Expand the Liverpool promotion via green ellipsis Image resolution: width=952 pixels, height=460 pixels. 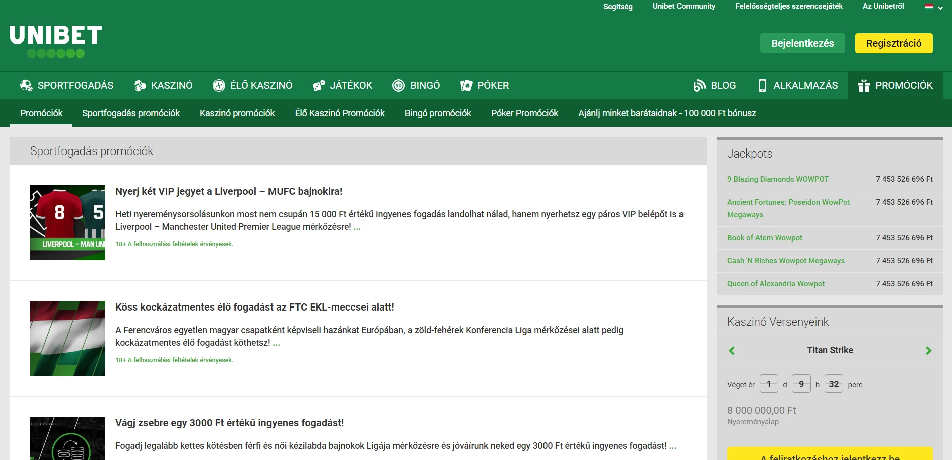tap(357, 228)
